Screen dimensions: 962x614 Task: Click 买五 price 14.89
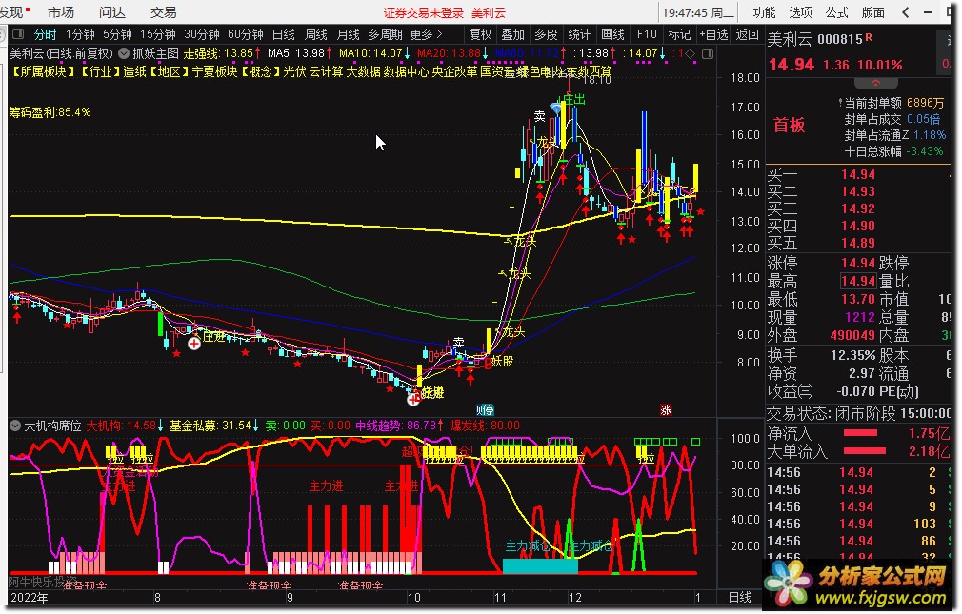click(x=857, y=243)
